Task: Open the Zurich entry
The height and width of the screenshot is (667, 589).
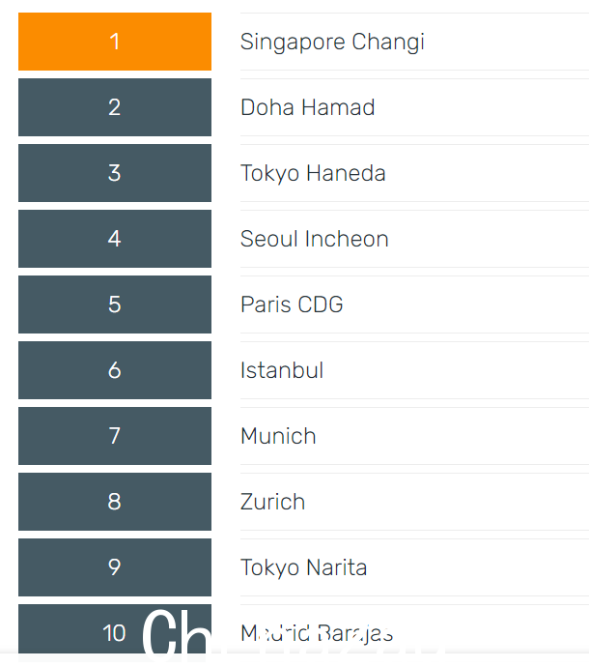Action: (273, 502)
